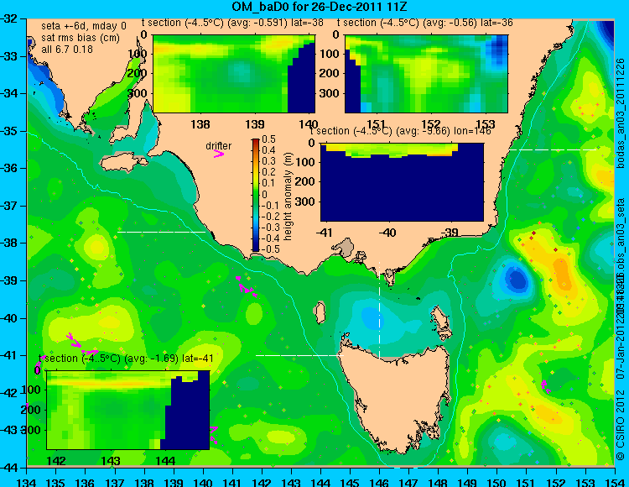
Task: Click the -38 latitude axis label
Action: tap(9, 243)
